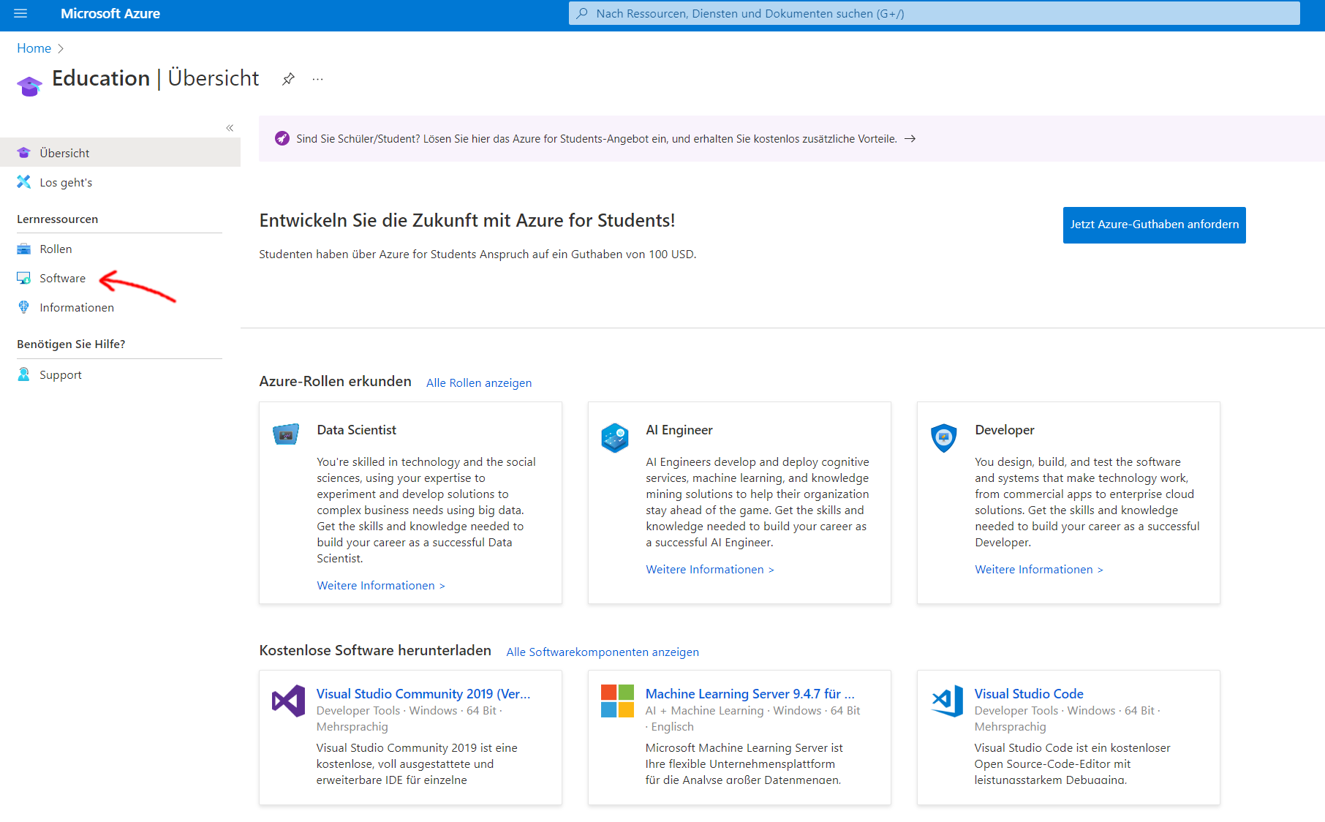Screen dimensions: 1325x822
Task: Click the Developer role shield icon
Action: [944, 437]
